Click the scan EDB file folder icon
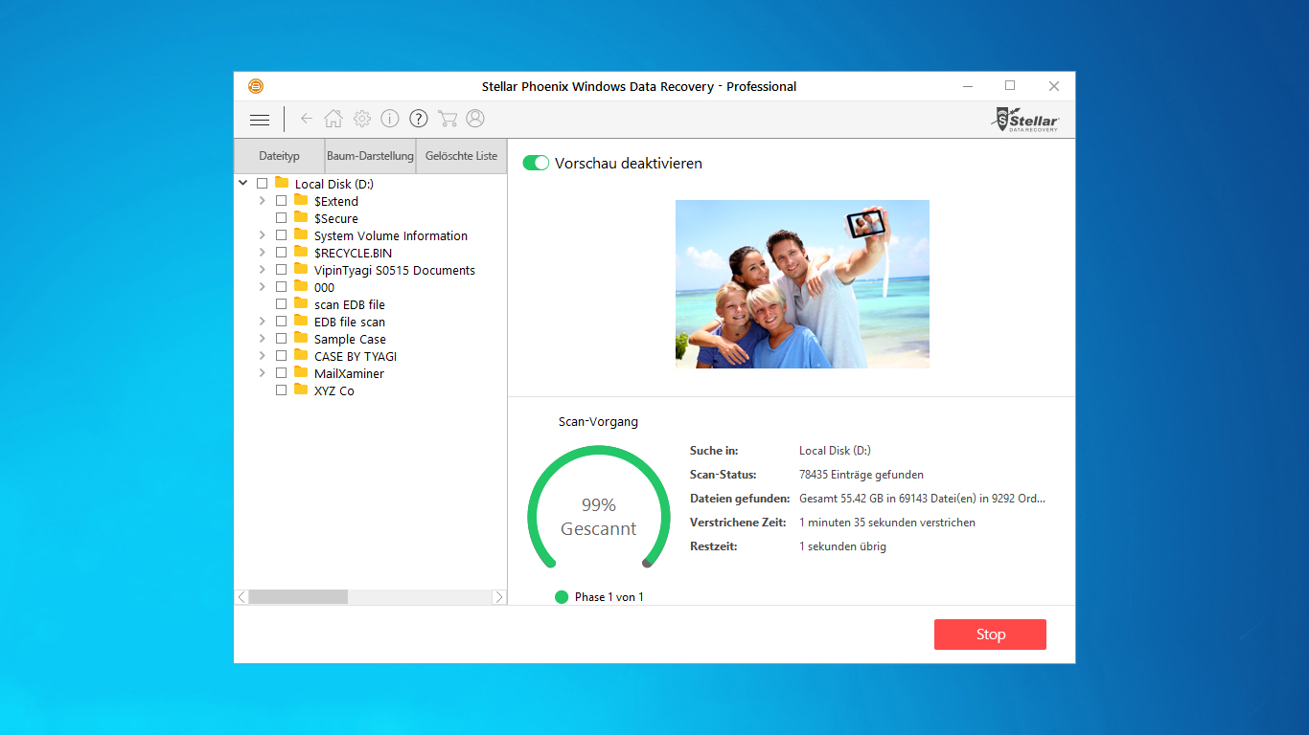Viewport: 1309px width, 735px height. click(301, 303)
